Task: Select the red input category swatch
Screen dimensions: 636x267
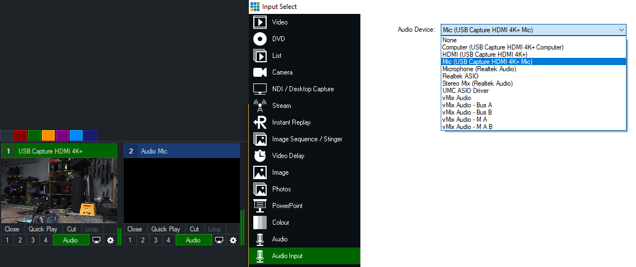Action: (20, 136)
